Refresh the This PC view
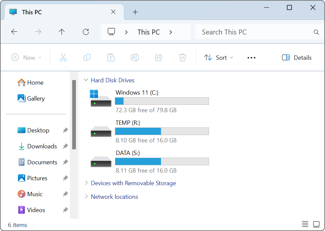Screen dimensions: 325x231 point(86,32)
